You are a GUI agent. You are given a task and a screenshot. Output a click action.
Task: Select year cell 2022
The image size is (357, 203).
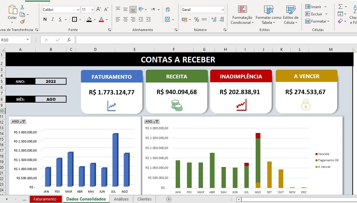pos(51,81)
